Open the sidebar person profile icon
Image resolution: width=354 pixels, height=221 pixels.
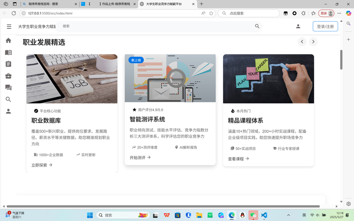point(8,111)
